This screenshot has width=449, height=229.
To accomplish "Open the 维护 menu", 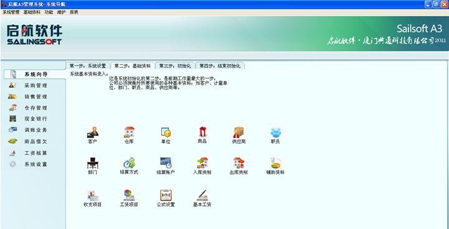I will coord(61,12).
